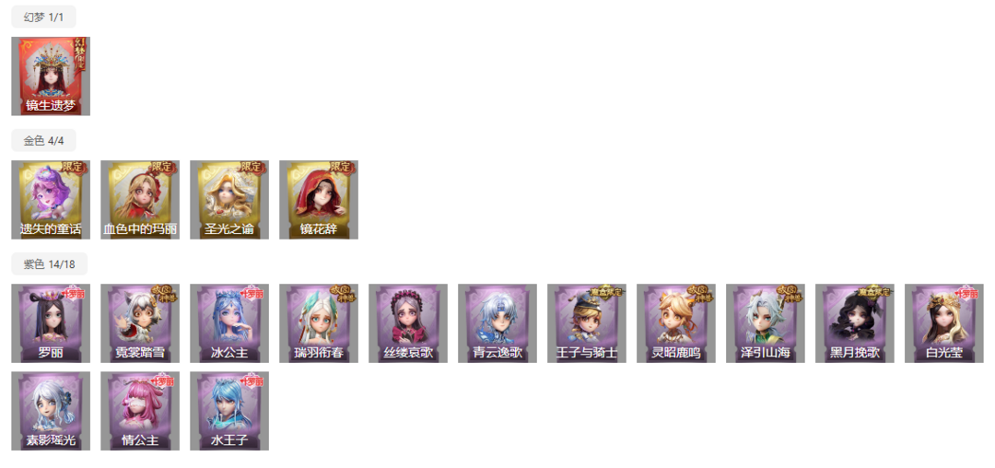Open the 遗失的童话 gold skin
The image size is (995, 468).
coord(51,200)
